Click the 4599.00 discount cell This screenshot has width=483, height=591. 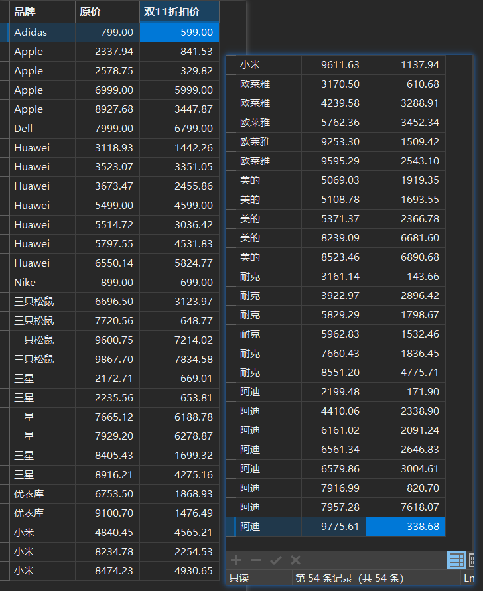[x=180, y=206]
